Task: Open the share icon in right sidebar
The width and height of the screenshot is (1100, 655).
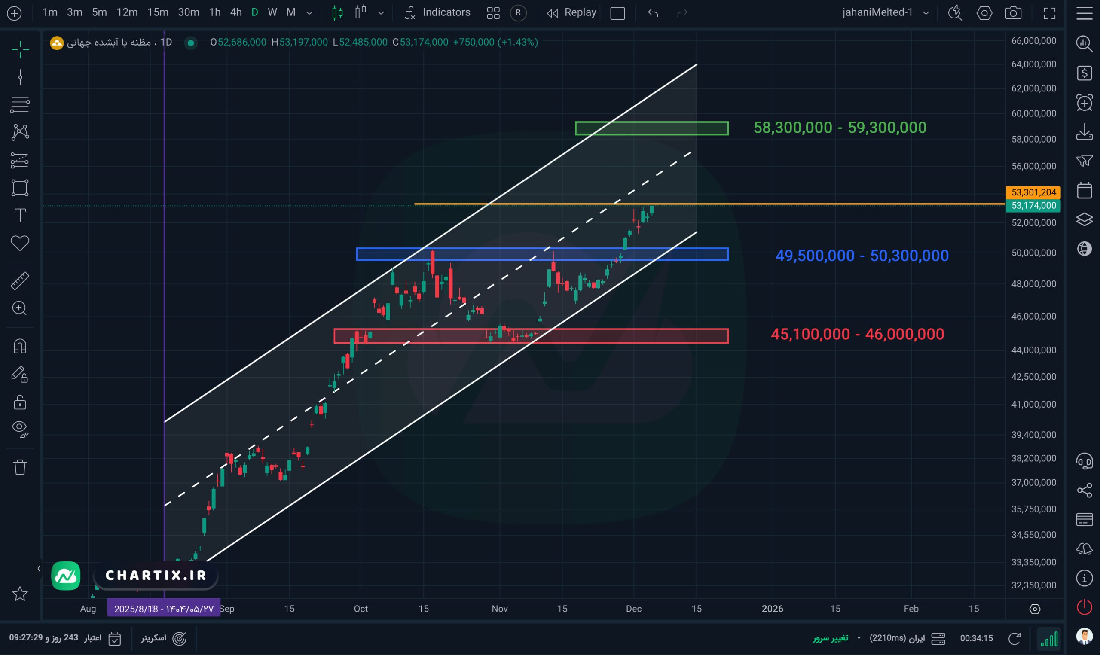Action: [x=1084, y=490]
